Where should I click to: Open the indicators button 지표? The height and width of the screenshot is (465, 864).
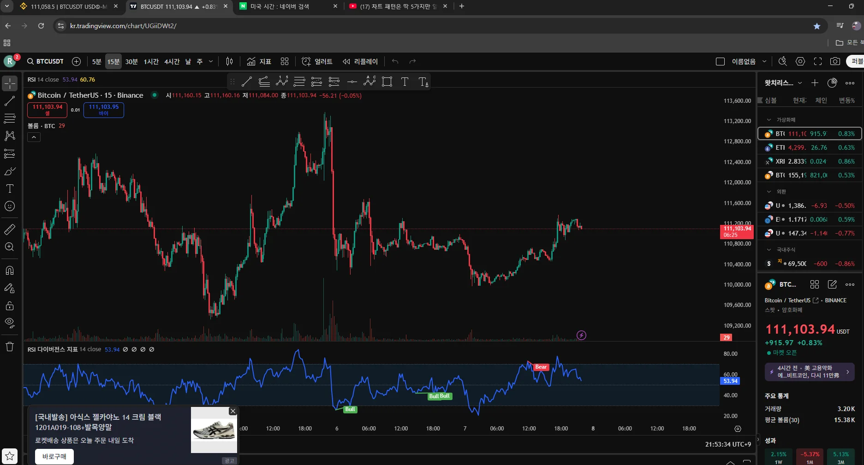click(x=259, y=61)
